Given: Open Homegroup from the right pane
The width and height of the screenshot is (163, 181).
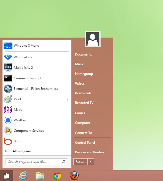Looking at the screenshot, I should pos(84,74).
